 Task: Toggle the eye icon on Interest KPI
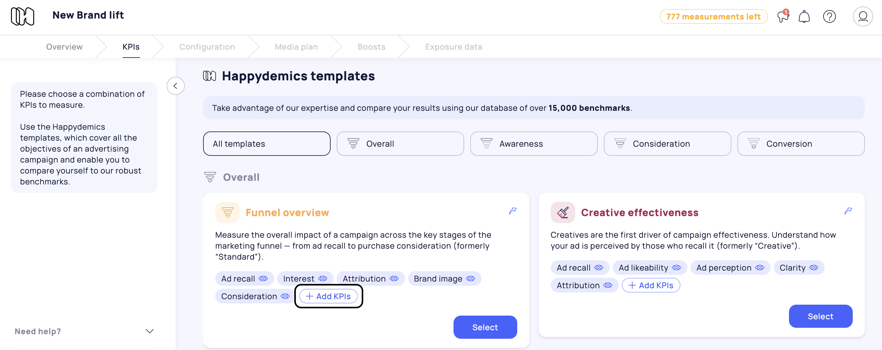323,278
